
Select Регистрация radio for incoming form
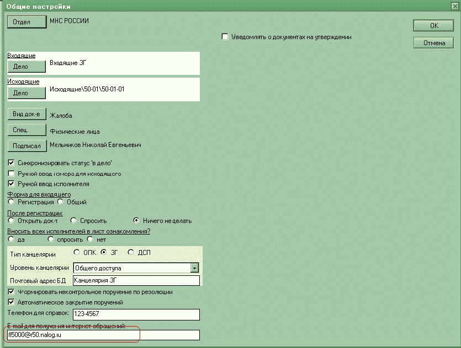pos(12,202)
